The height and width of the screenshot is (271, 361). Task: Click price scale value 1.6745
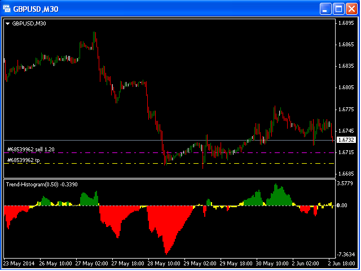tap(346, 131)
